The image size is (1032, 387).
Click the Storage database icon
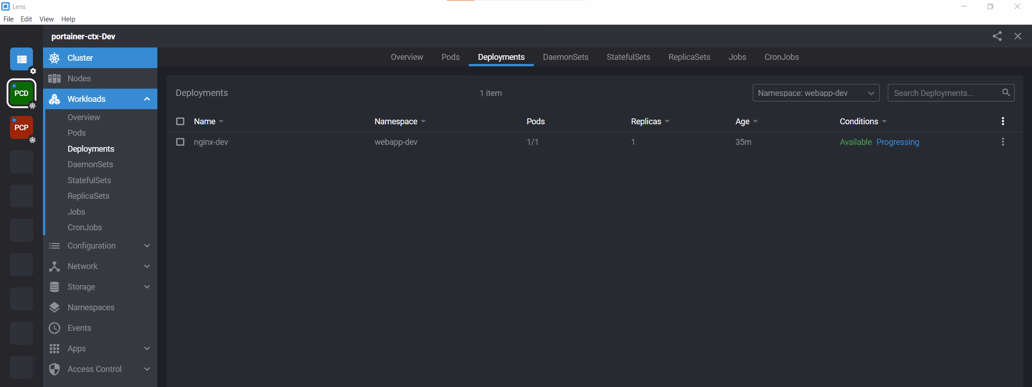pos(54,287)
